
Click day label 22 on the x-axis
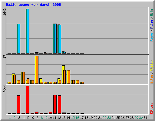pos(104,118)
